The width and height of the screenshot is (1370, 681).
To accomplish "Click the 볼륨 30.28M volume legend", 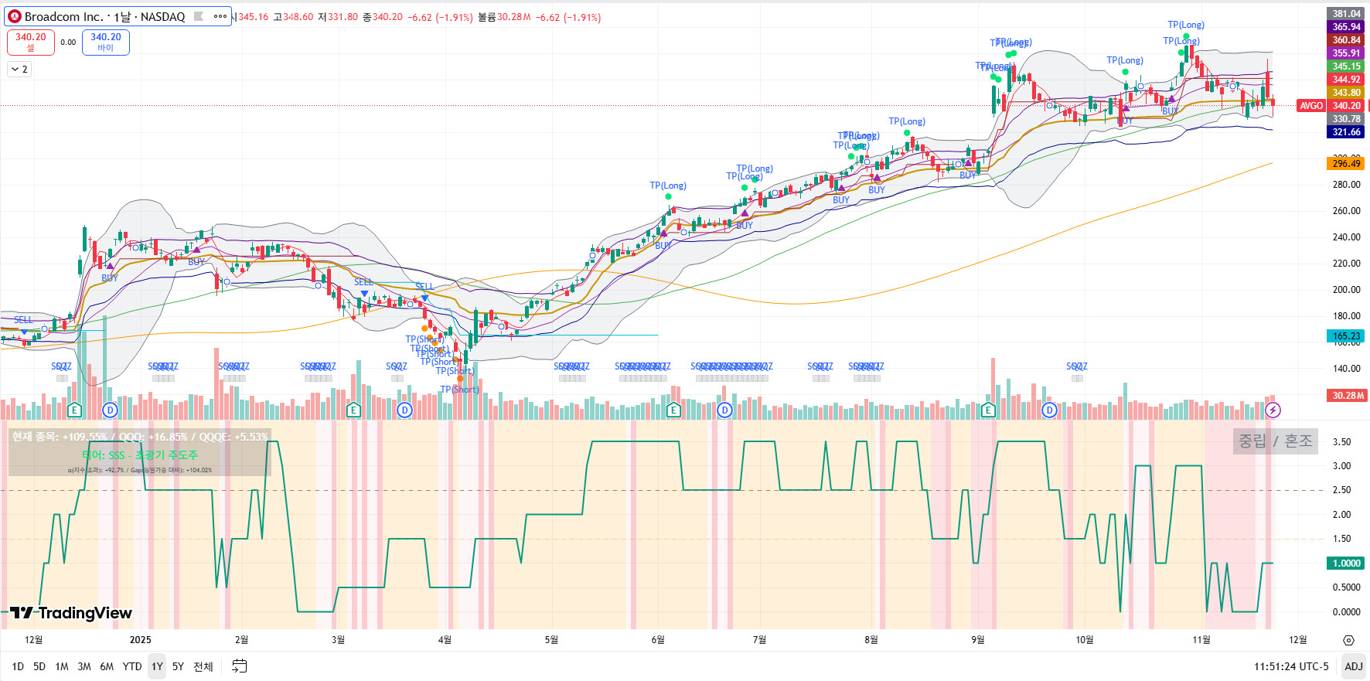I will [x=504, y=17].
